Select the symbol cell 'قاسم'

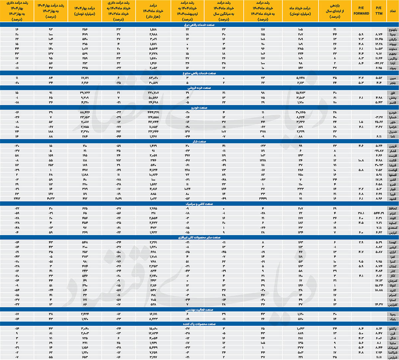[x=392, y=102]
